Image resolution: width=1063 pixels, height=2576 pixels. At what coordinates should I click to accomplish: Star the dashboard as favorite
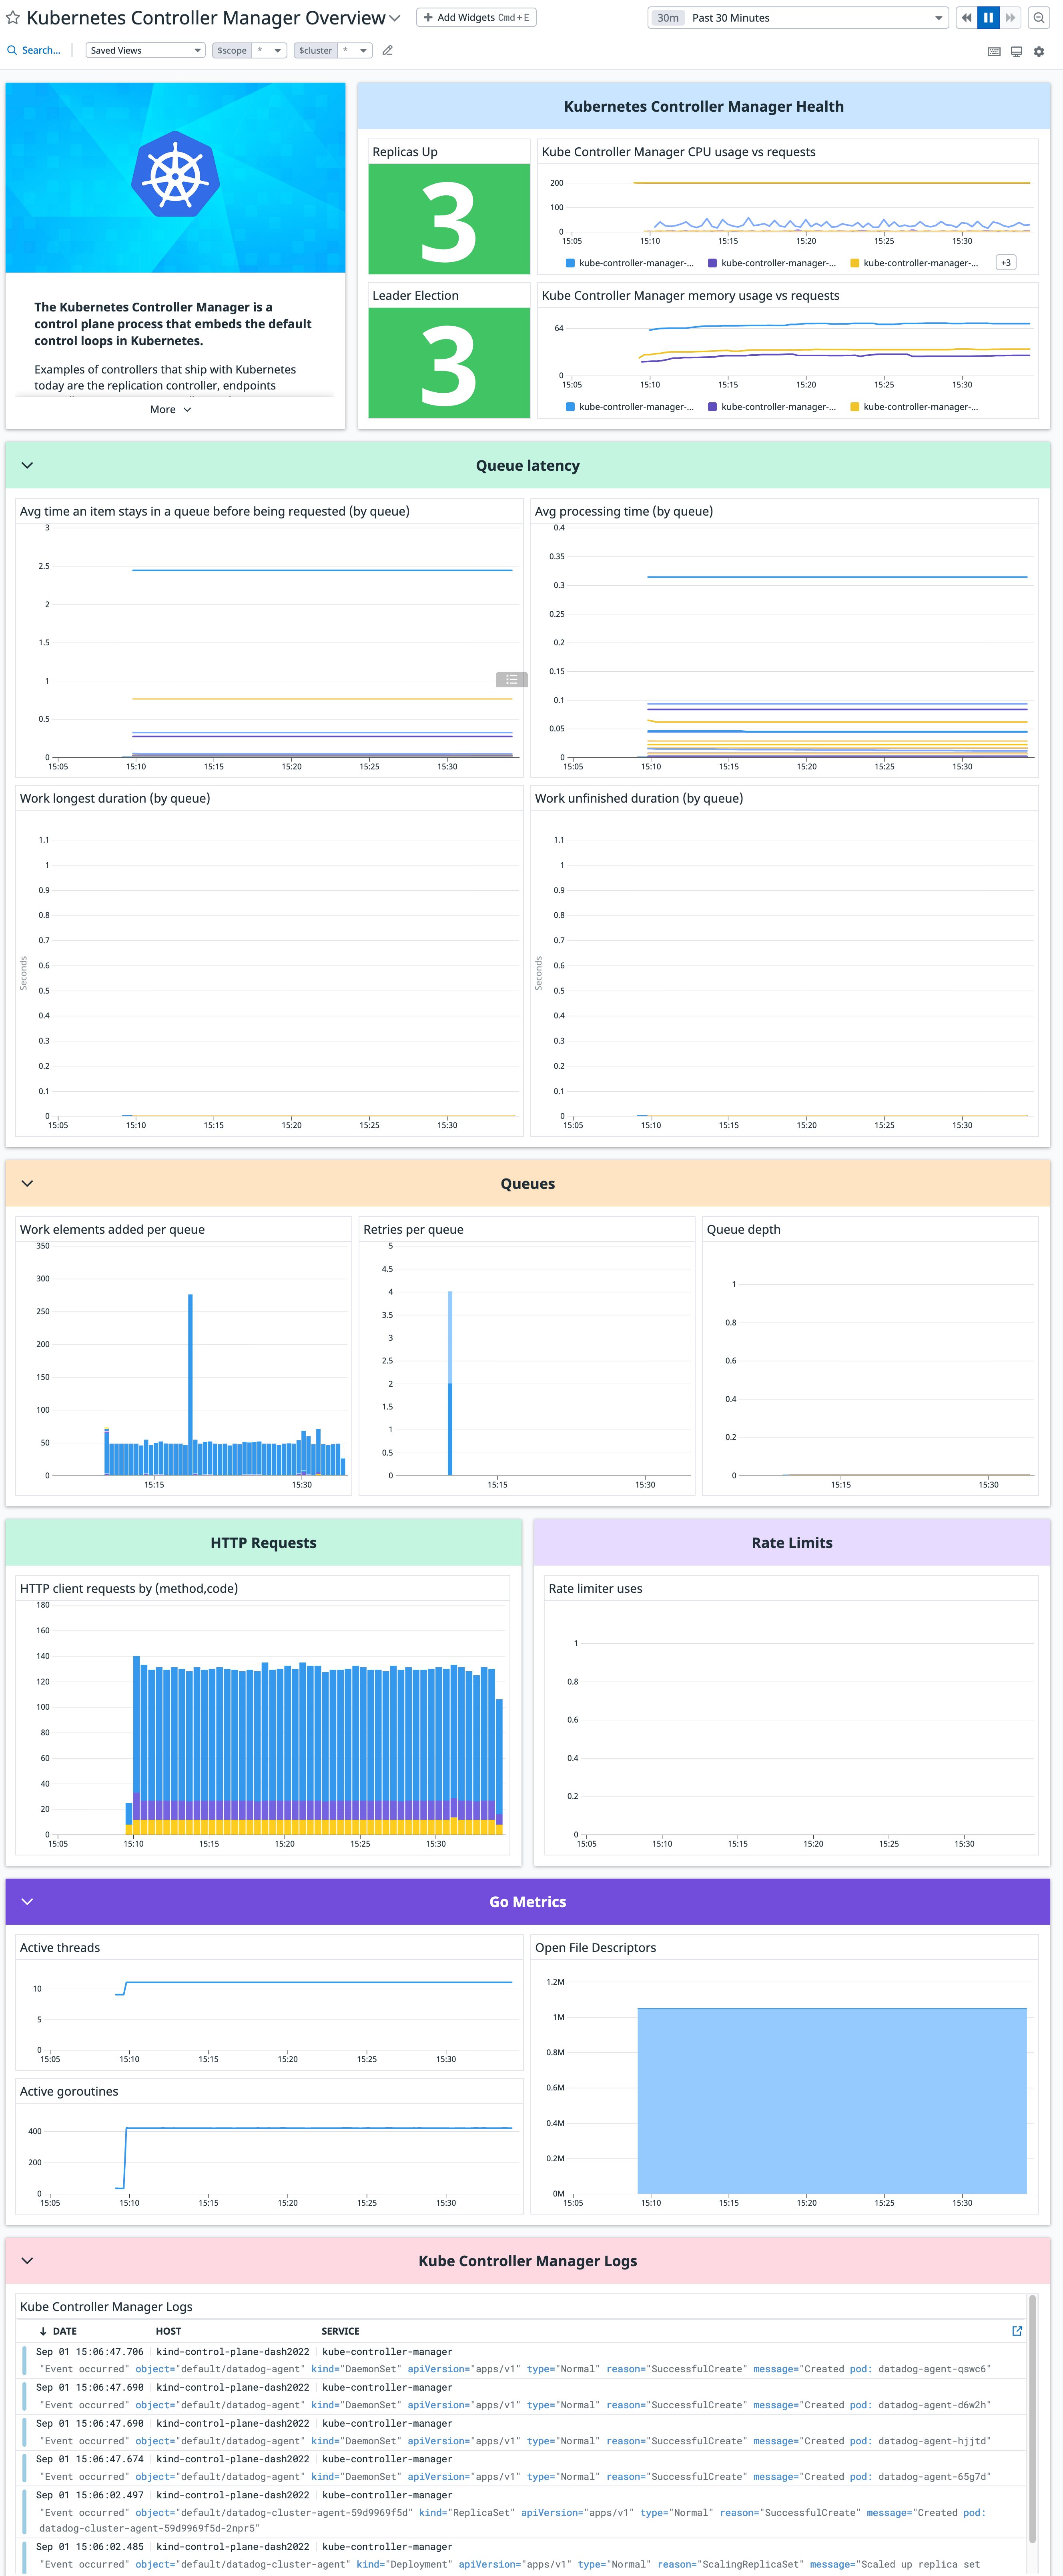[13, 18]
